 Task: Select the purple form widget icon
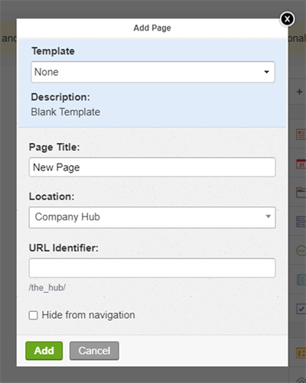coord(301,222)
